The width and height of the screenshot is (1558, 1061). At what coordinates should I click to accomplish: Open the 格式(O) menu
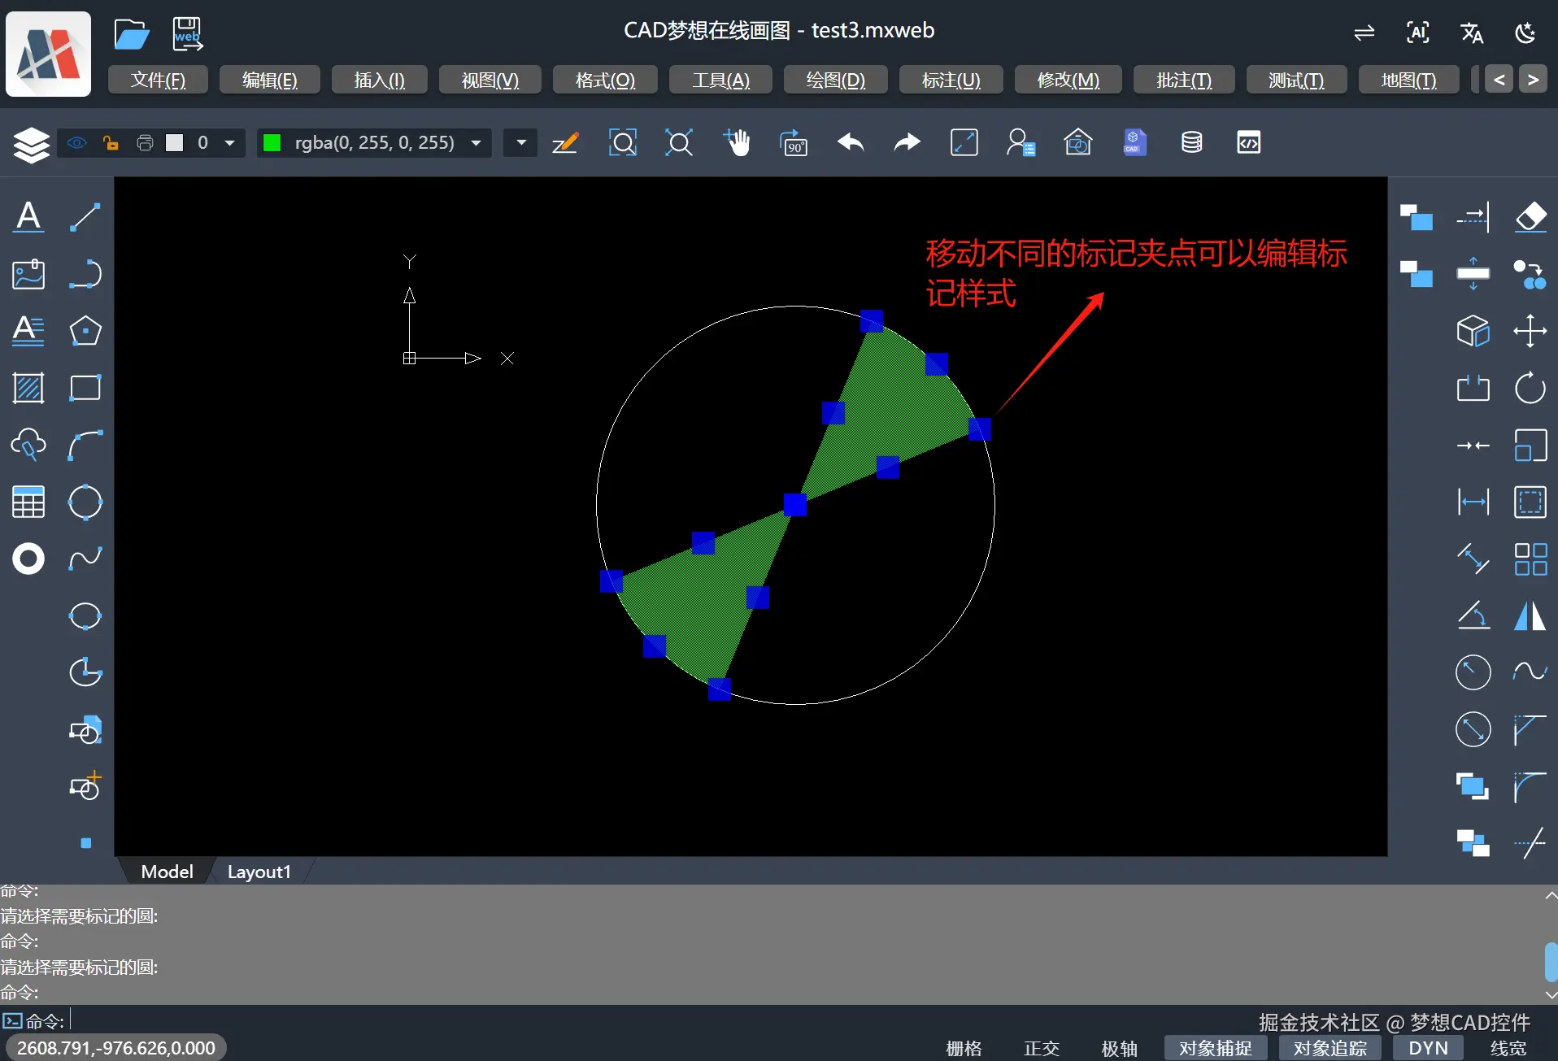tap(605, 80)
